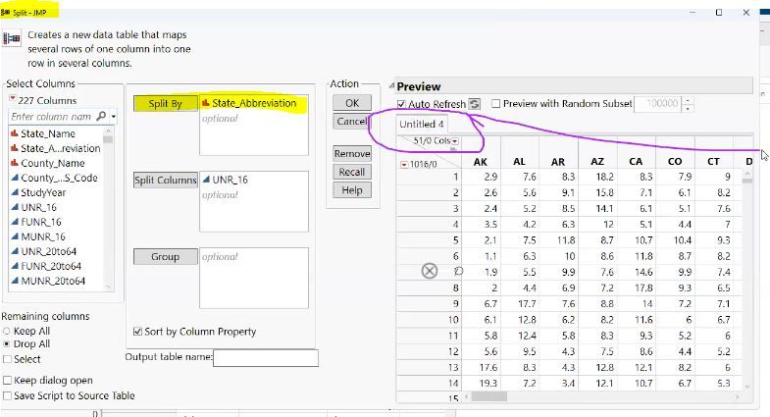Click the Split dialog icon at top left
Viewport: 770px width, 417px height.
click(12, 39)
